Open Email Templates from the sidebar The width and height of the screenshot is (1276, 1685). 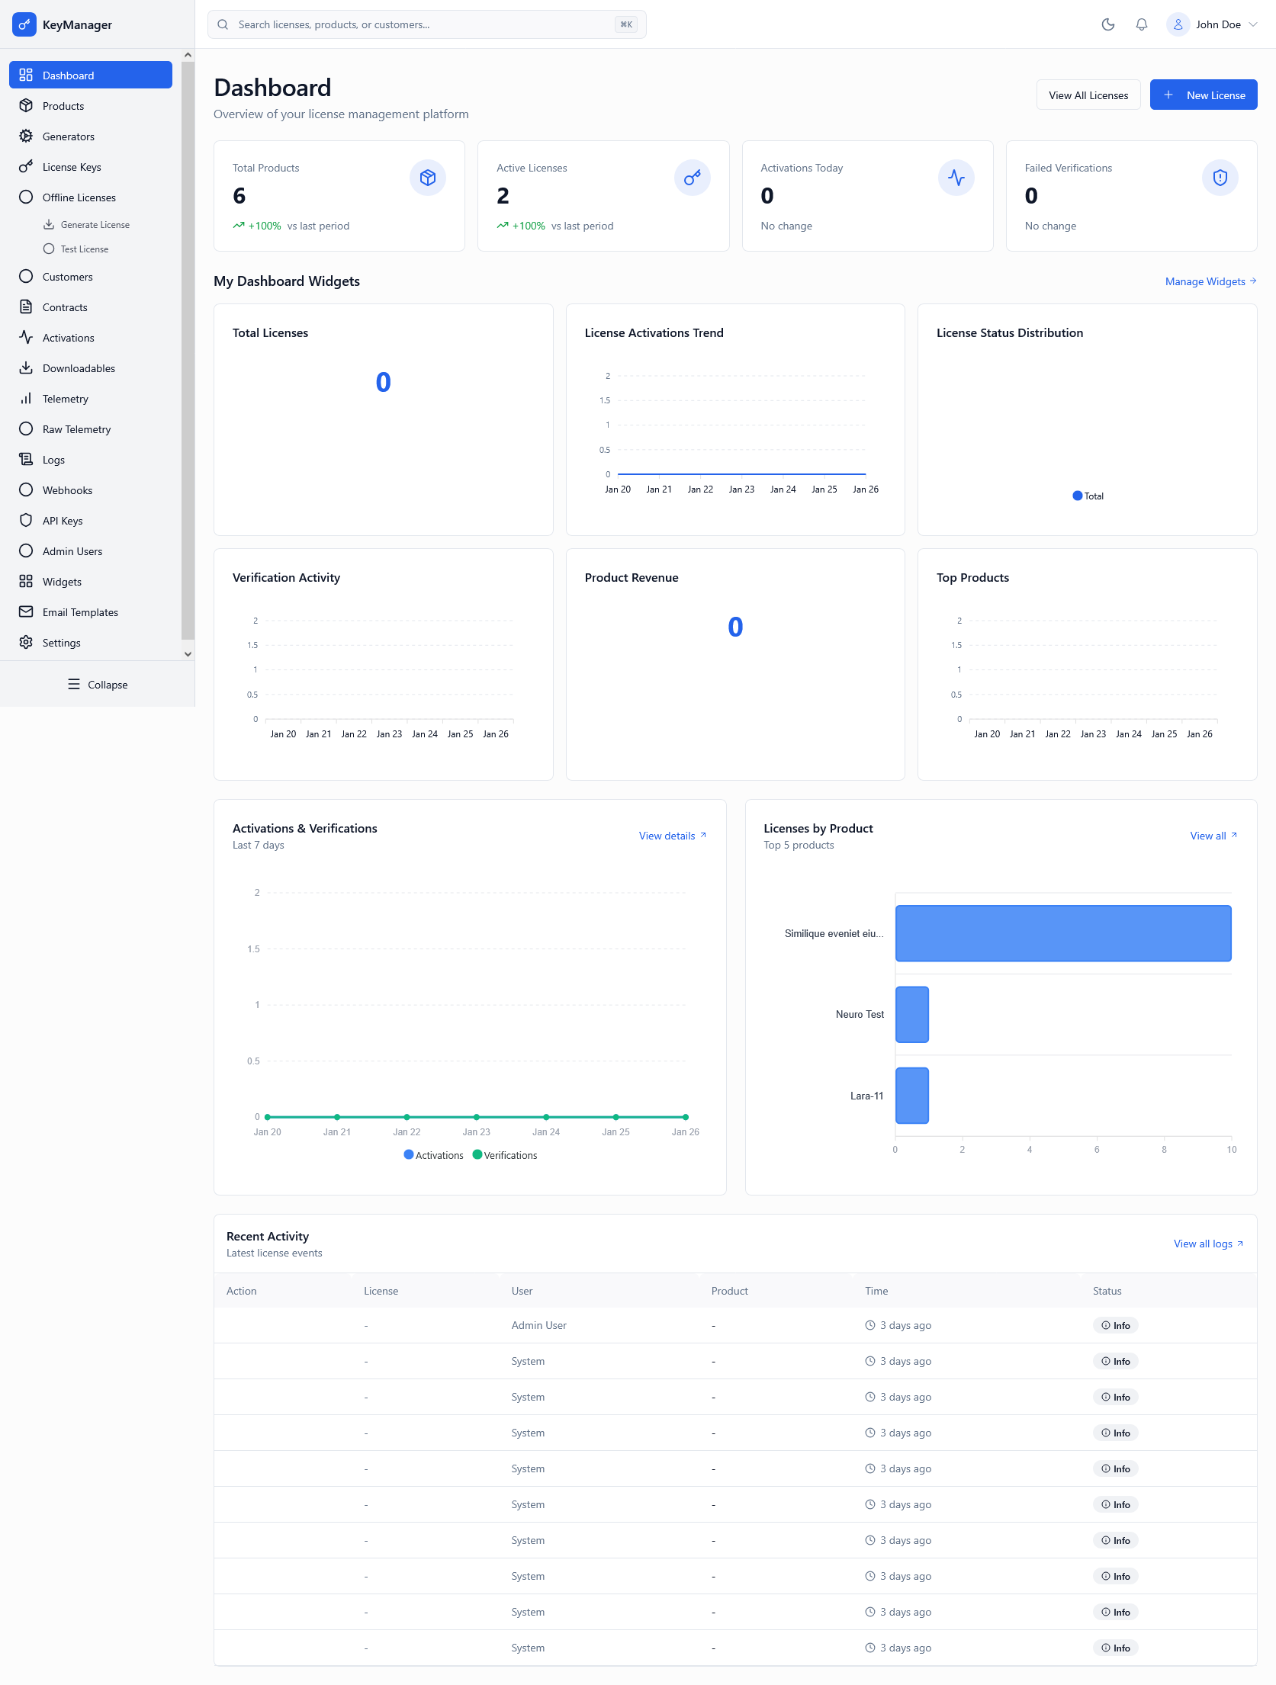point(80,611)
